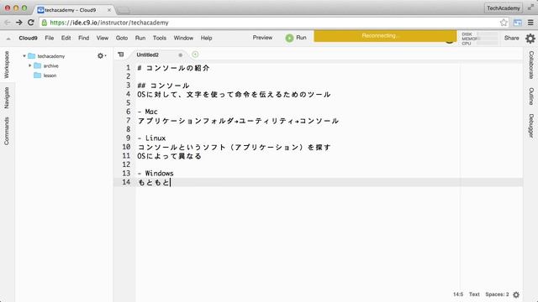Screen dimensions: 538x302
Task: Click the lesson folder
Action: point(45,75)
